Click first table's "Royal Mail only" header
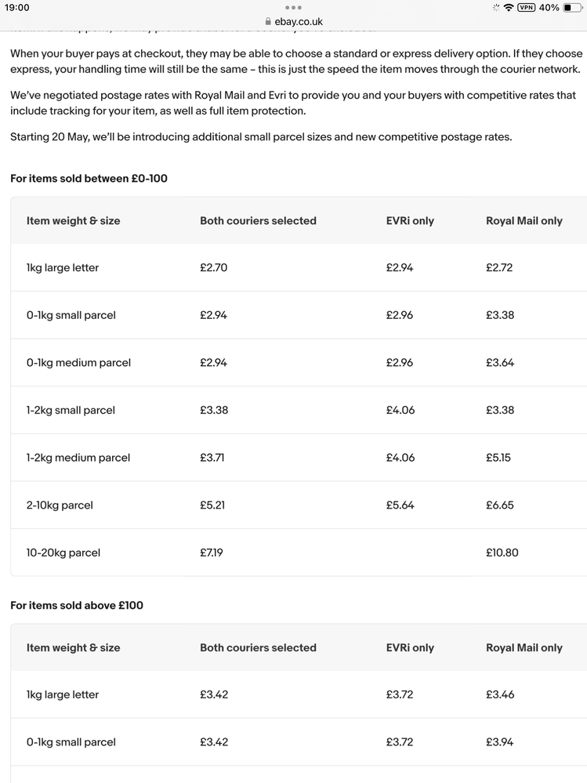Image resolution: width=587 pixels, height=783 pixels. click(x=524, y=221)
